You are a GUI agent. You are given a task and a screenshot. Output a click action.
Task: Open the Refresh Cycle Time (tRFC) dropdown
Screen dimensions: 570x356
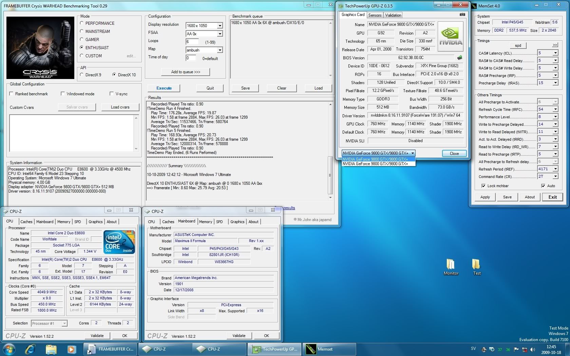coord(555,109)
